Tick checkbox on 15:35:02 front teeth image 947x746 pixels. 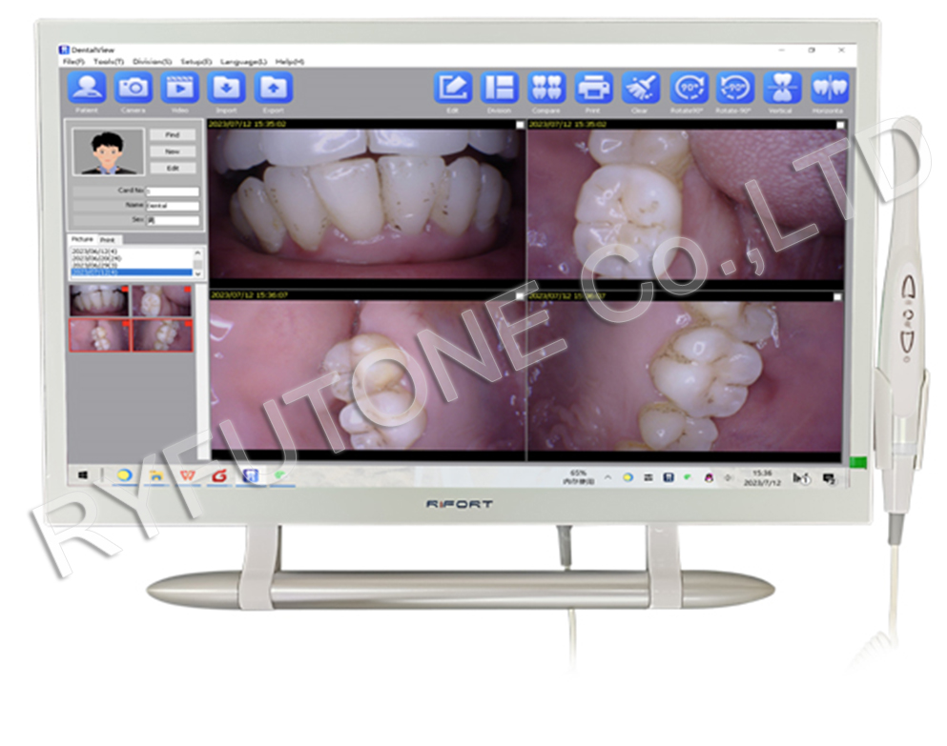[520, 125]
